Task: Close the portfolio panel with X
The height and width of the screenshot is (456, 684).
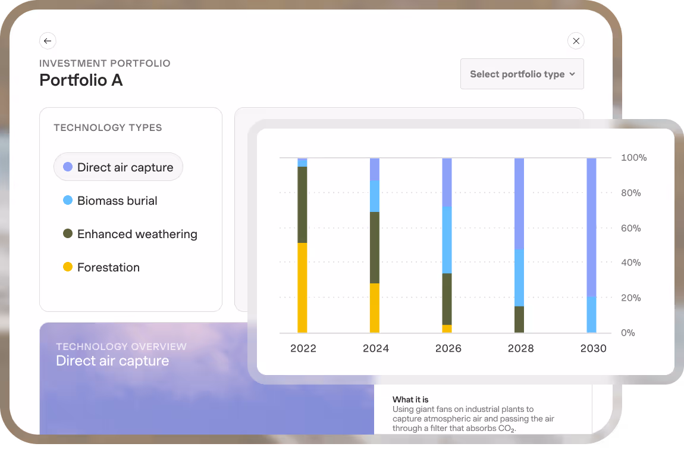Action: pos(576,40)
